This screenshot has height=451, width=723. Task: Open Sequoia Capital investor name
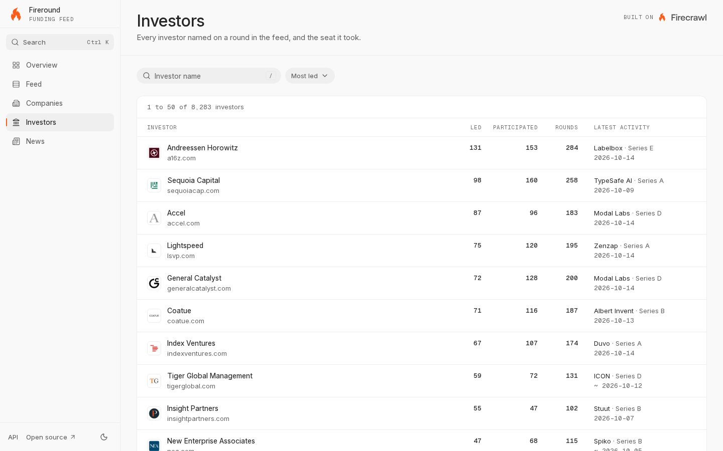[x=193, y=180]
